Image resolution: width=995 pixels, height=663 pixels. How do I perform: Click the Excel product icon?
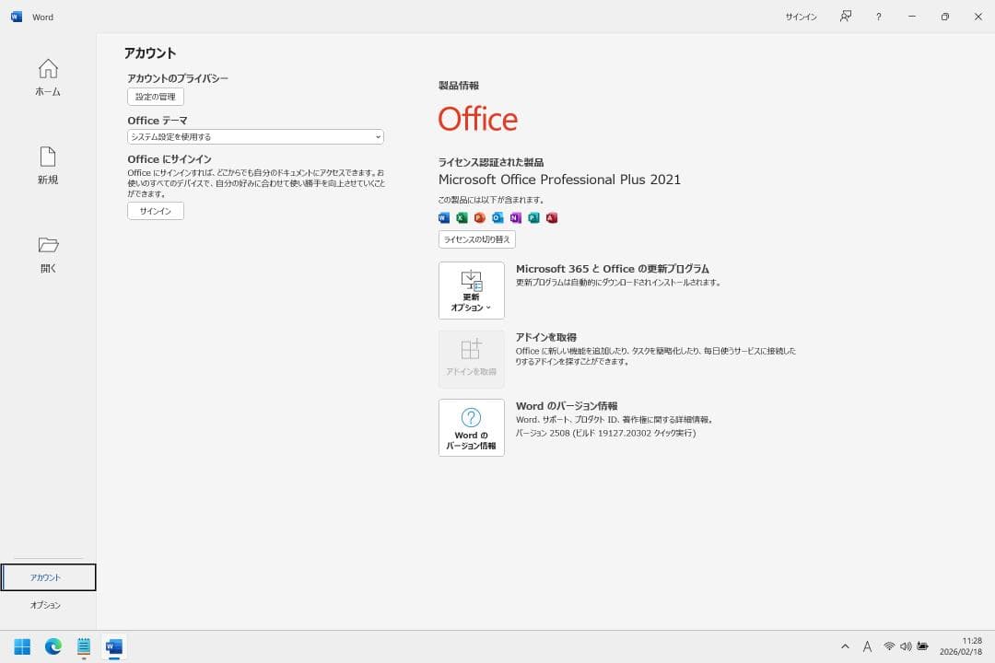tap(462, 217)
